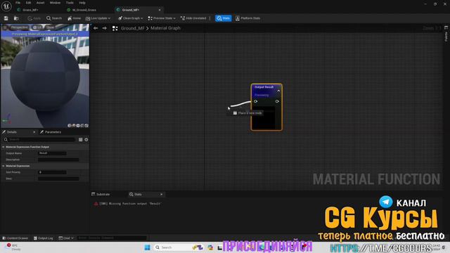450x253 pixels.
Task: Click the Sort Priority value field
Action: pos(52,172)
